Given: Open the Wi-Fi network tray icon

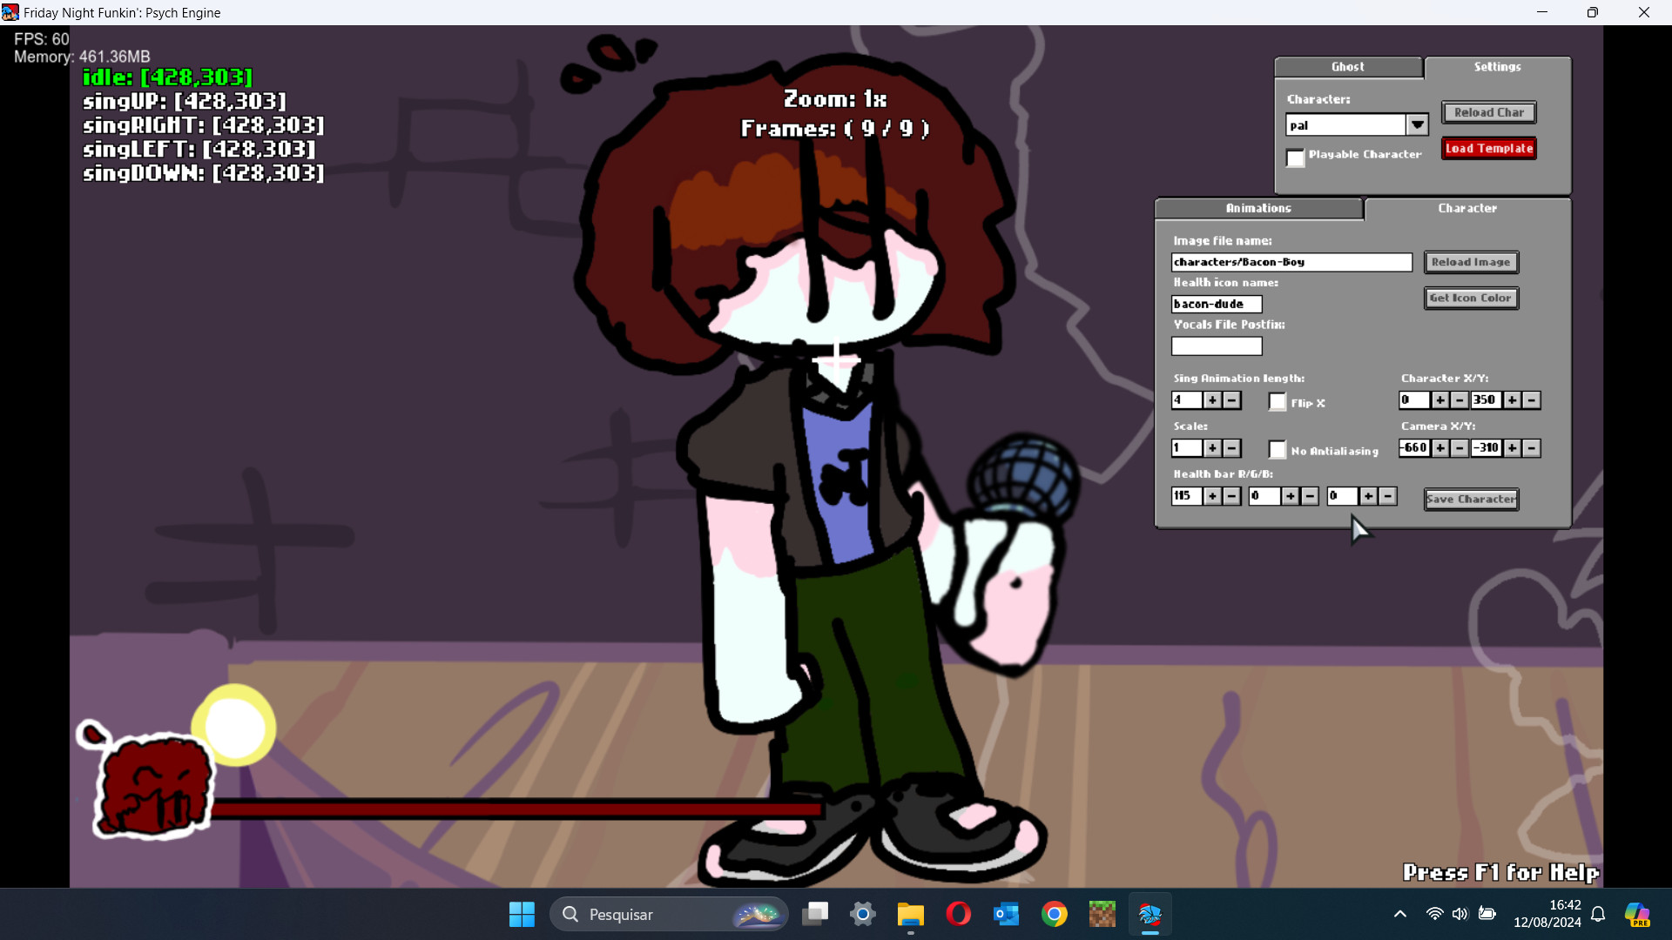Looking at the screenshot, I should (1434, 914).
